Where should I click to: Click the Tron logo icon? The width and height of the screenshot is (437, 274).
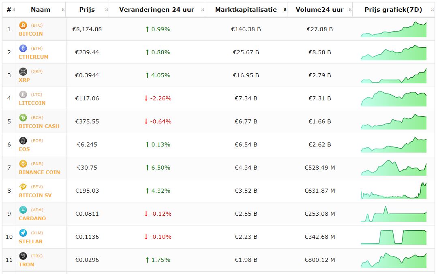(x=23, y=256)
